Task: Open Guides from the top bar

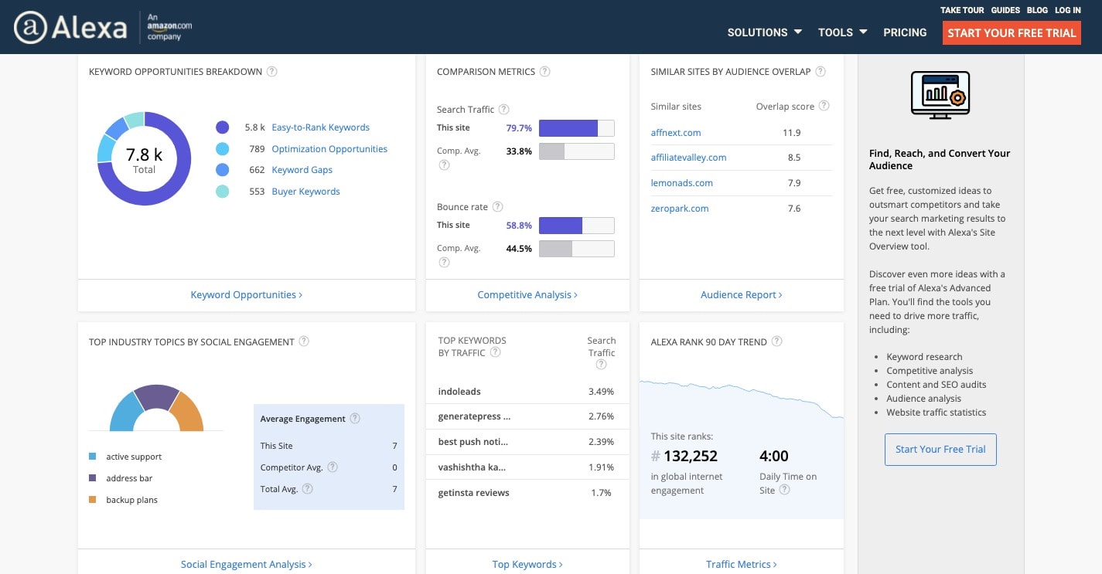Action: click(1005, 10)
